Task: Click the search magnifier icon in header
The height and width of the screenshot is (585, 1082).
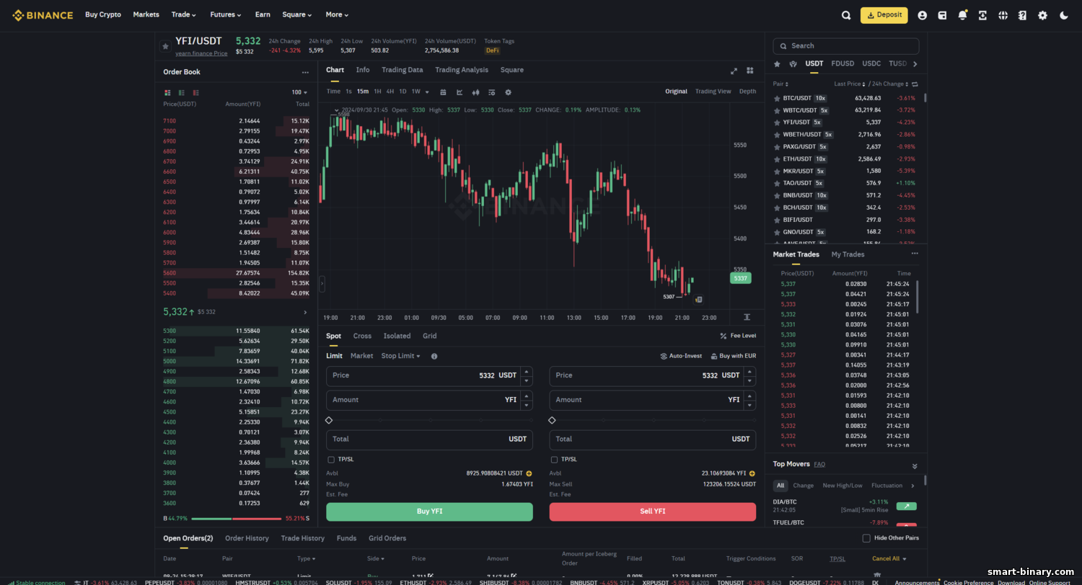Action: [846, 15]
